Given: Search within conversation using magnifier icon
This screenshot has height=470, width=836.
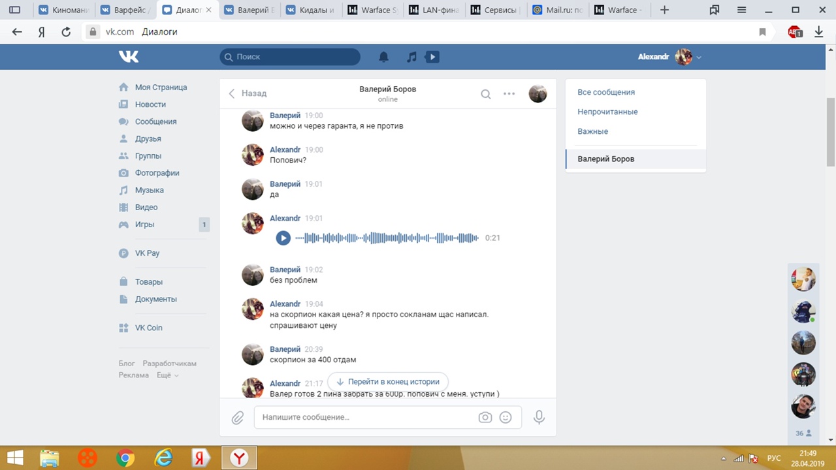Looking at the screenshot, I should [x=486, y=94].
